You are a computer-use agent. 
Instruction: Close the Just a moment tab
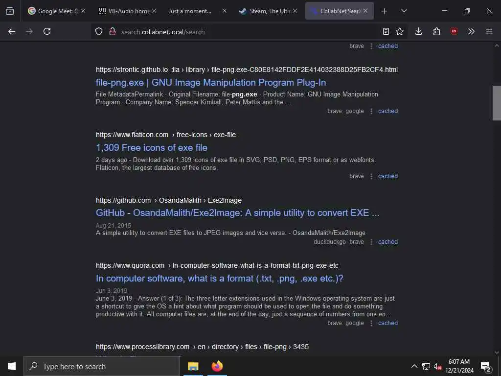225,11
